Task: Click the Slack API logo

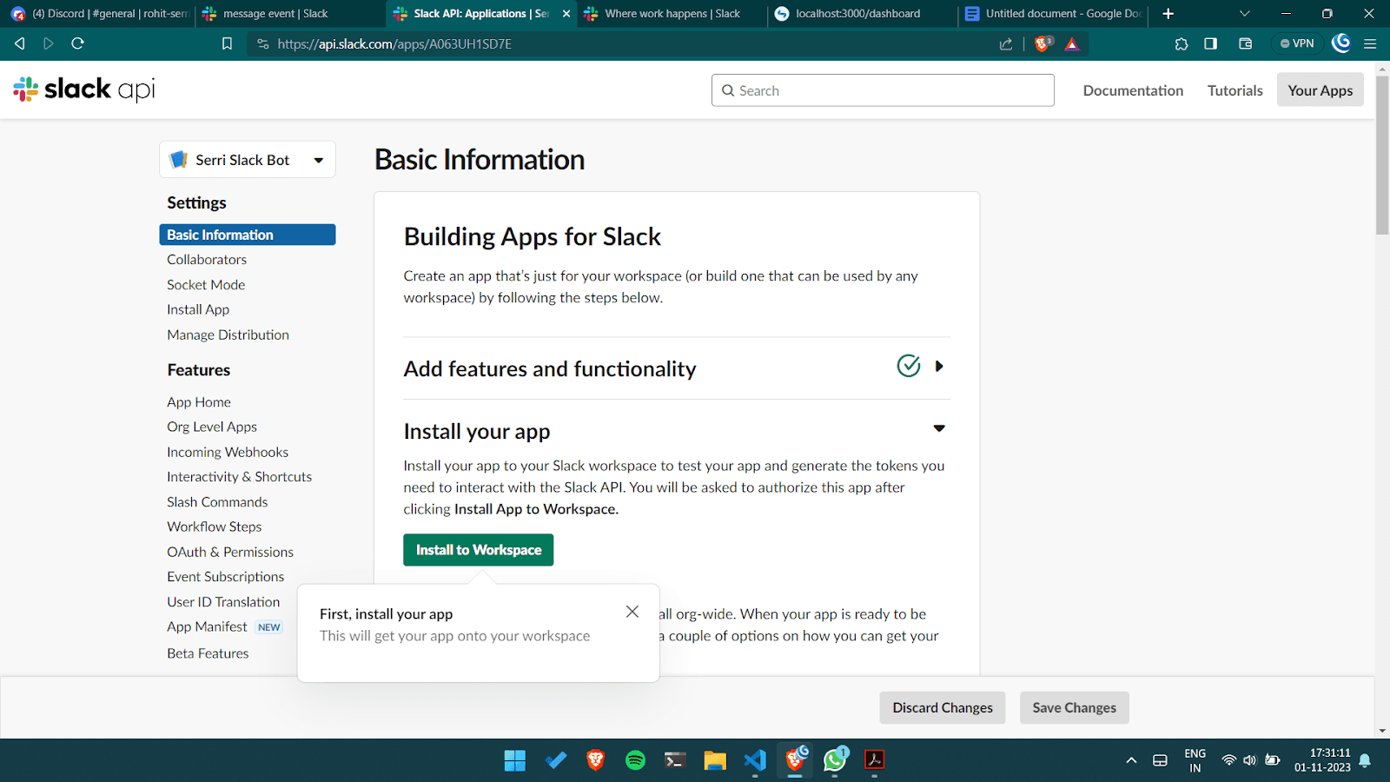Action: [84, 89]
